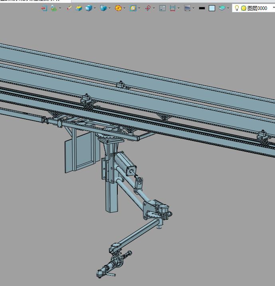Click the monitor display settings icon
This screenshot has width=275, height=286.
[188, 8]
